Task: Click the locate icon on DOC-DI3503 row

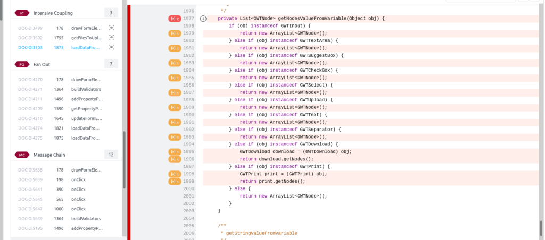Action: pyautogui.click(x=111, y=47)
